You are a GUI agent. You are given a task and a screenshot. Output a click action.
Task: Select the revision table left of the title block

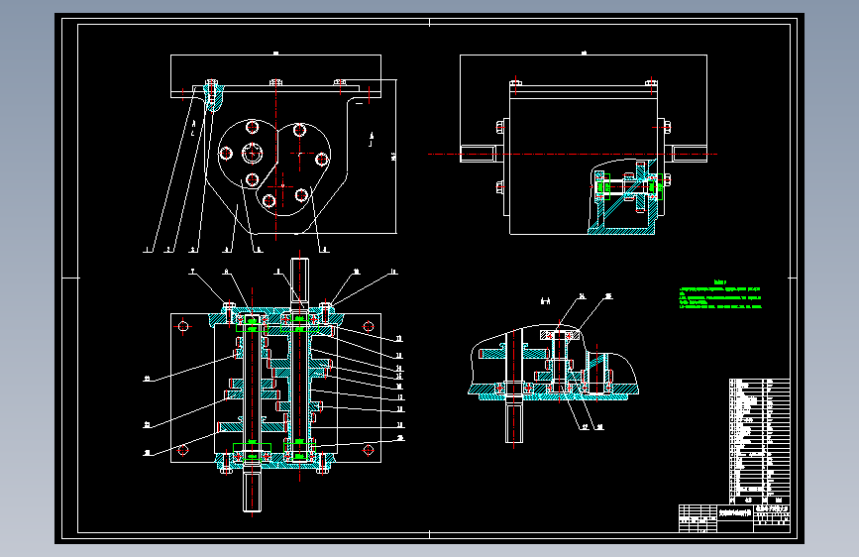(x=698, y=518)
